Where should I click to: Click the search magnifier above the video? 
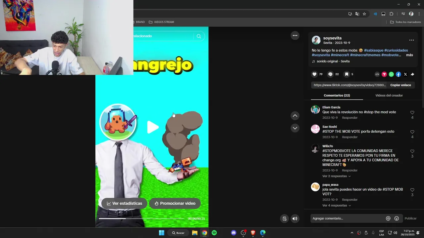[x=199, y=36]
